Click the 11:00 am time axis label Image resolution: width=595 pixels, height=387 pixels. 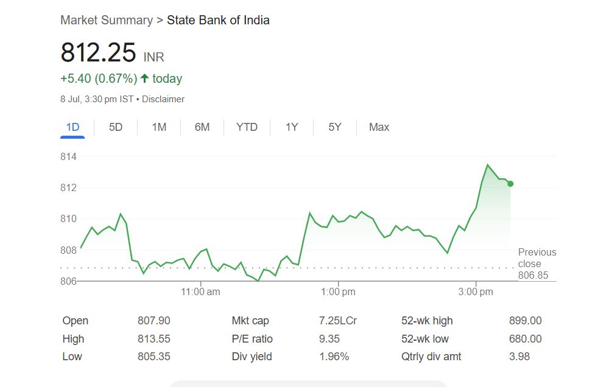pyautogui.click(x=200, y=292)
